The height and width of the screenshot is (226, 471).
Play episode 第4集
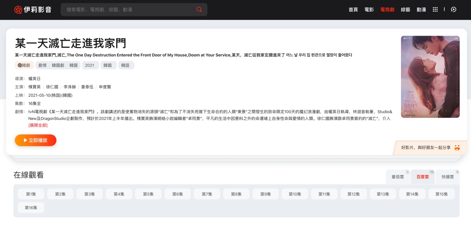[x=119, y=194]
